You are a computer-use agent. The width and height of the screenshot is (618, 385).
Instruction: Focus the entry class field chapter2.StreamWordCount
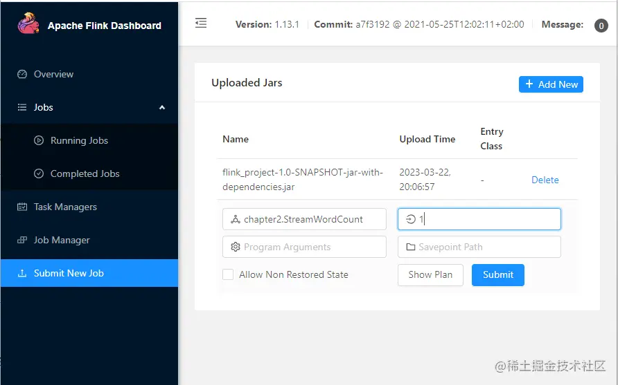pos(304,219)
